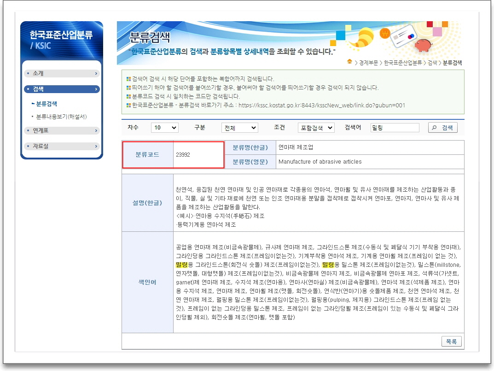Open the 차수 dropdown showing 10

165,128
